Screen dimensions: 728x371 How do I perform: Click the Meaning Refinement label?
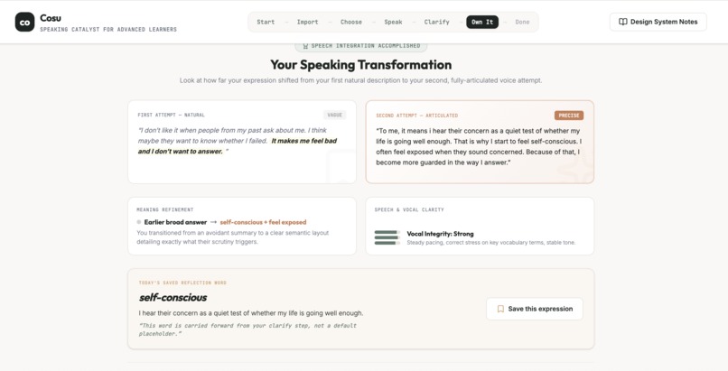pos(164,209)
